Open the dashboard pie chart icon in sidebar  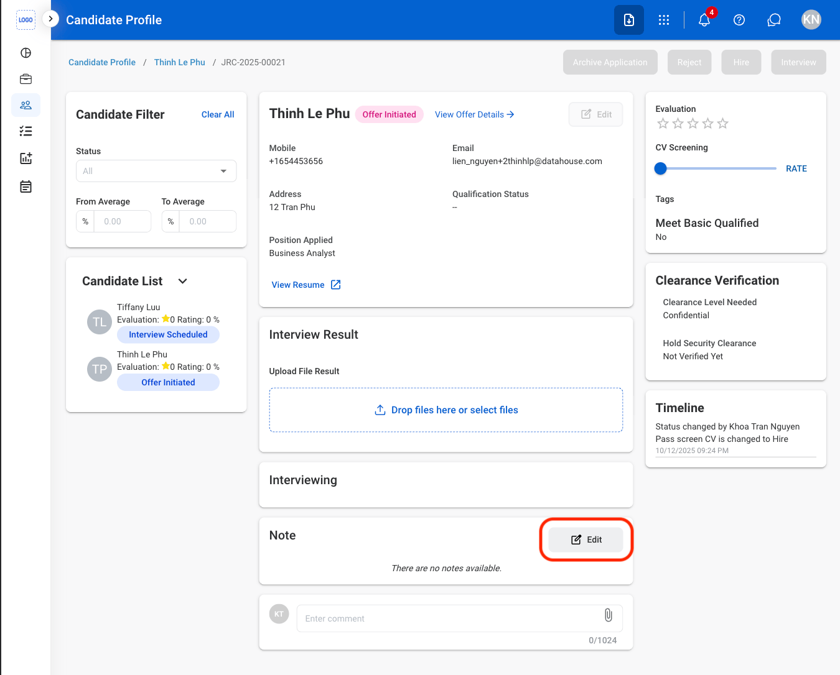(x=26, y=53)
